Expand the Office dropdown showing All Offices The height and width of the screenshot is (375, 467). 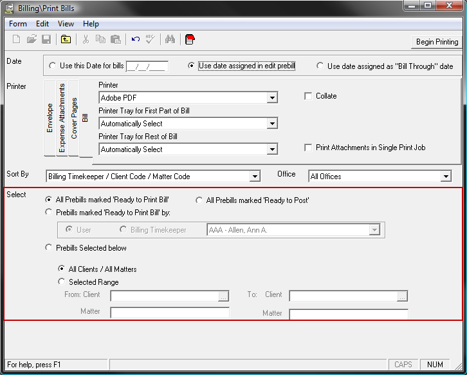446,177
